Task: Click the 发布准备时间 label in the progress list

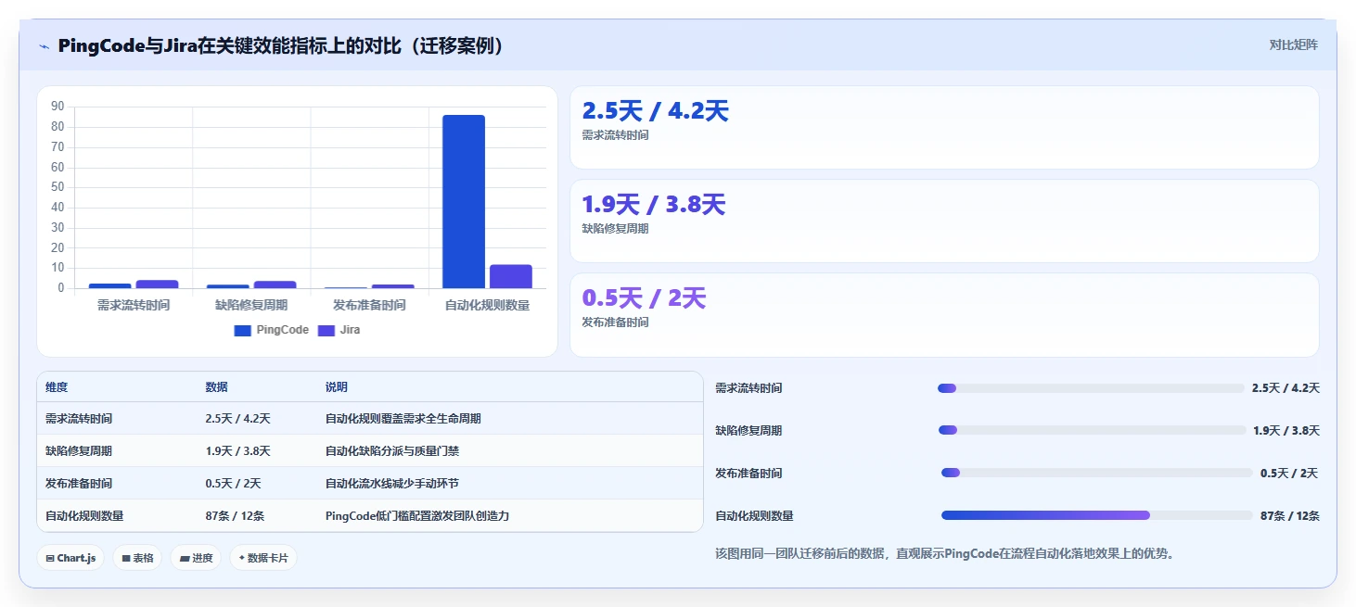Action: (x=748, y=474)
